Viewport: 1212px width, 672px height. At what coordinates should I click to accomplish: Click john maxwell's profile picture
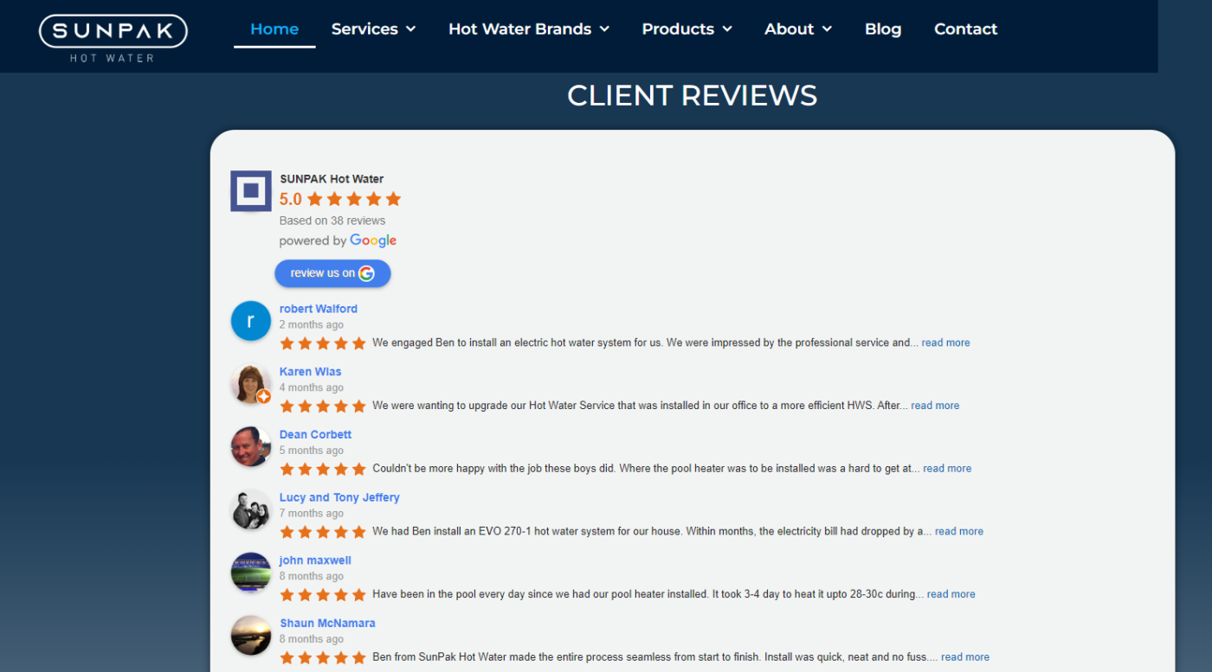point(251,573)
